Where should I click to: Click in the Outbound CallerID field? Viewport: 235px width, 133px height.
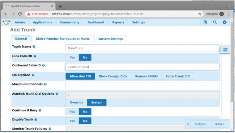(x=142, y=67)
